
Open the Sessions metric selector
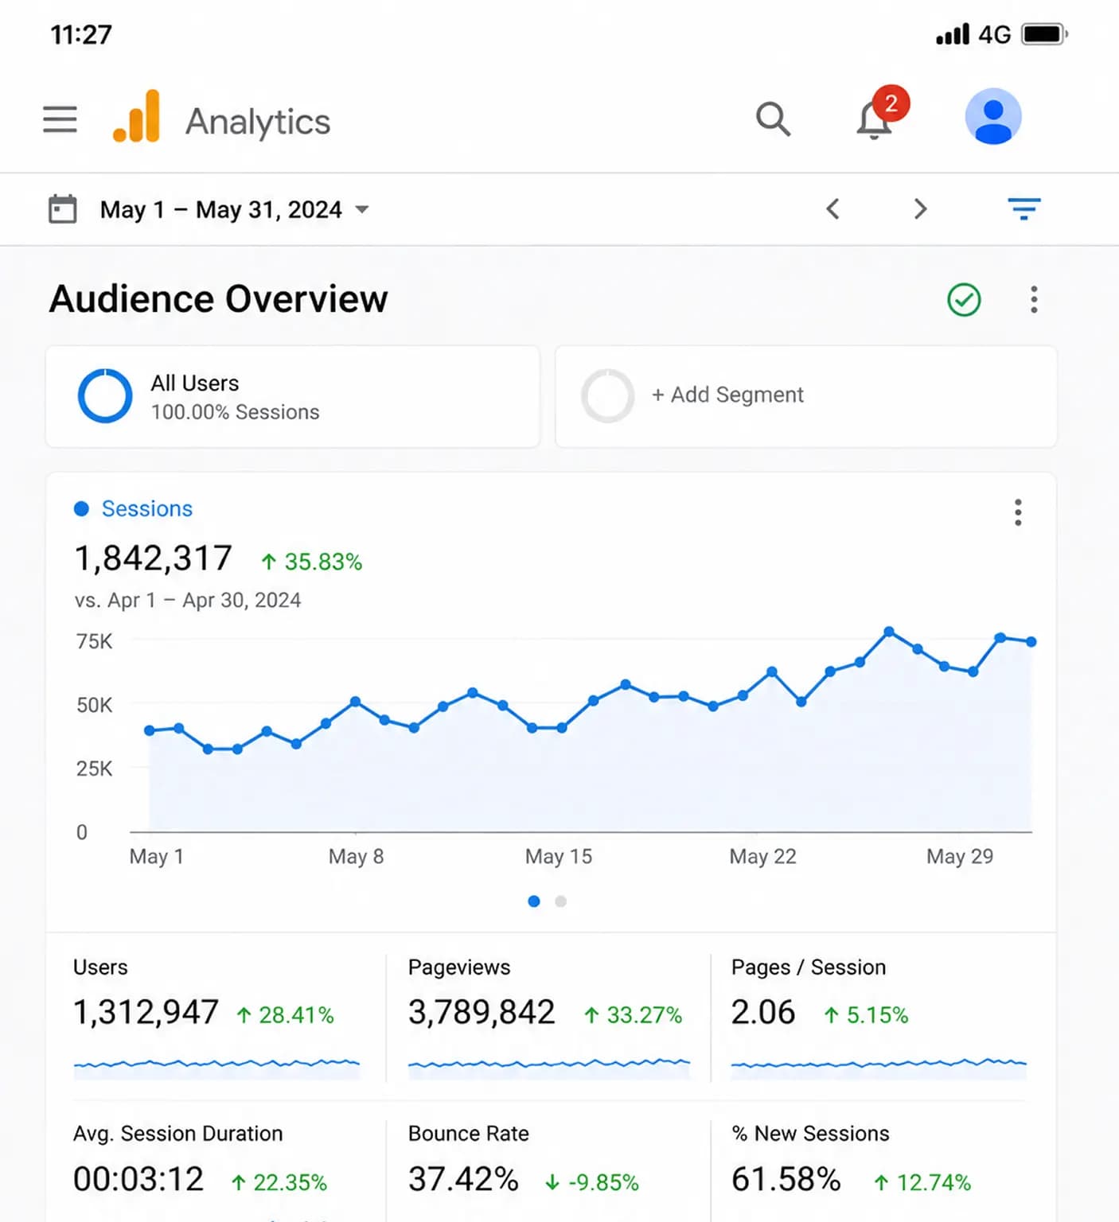(134, 508)
